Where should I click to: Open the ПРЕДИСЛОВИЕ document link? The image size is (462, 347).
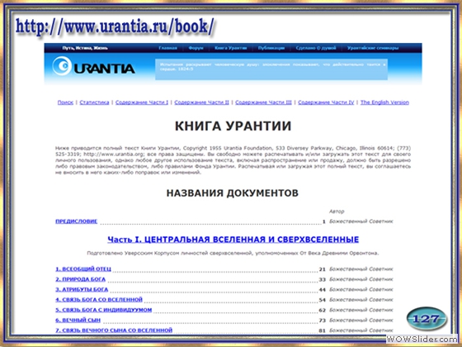click(76, 221)
